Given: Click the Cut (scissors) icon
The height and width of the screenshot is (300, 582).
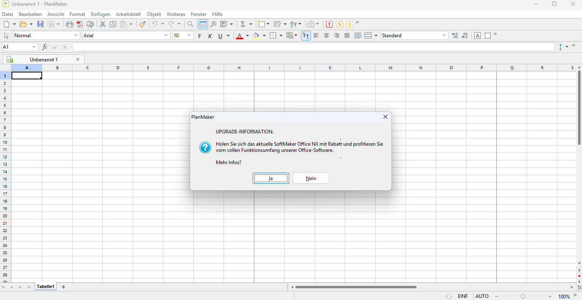Looking at the screenshot, I should [103, 24].
